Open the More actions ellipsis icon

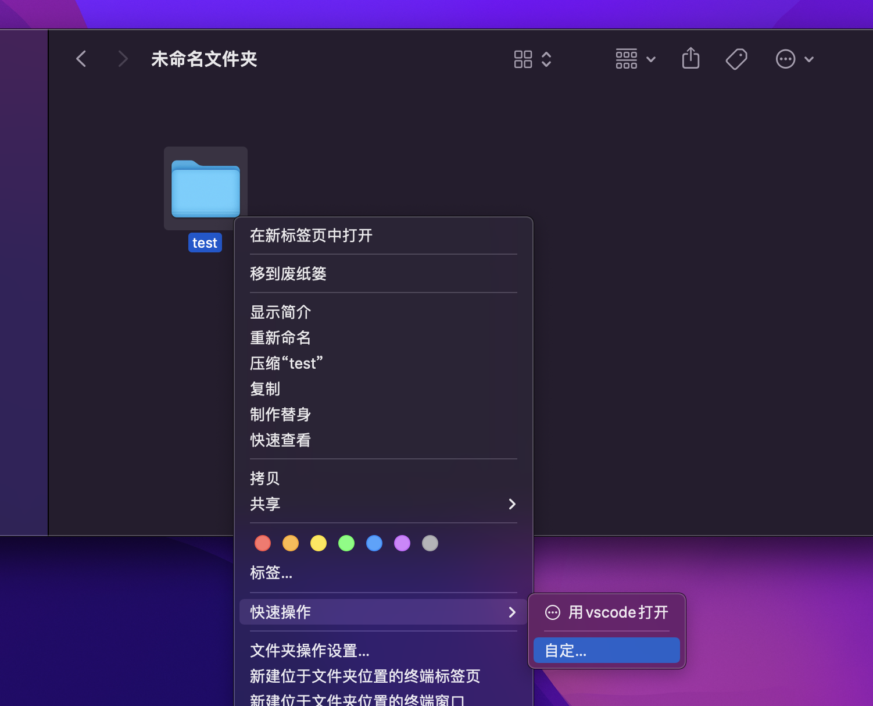(x=785, y=59)
